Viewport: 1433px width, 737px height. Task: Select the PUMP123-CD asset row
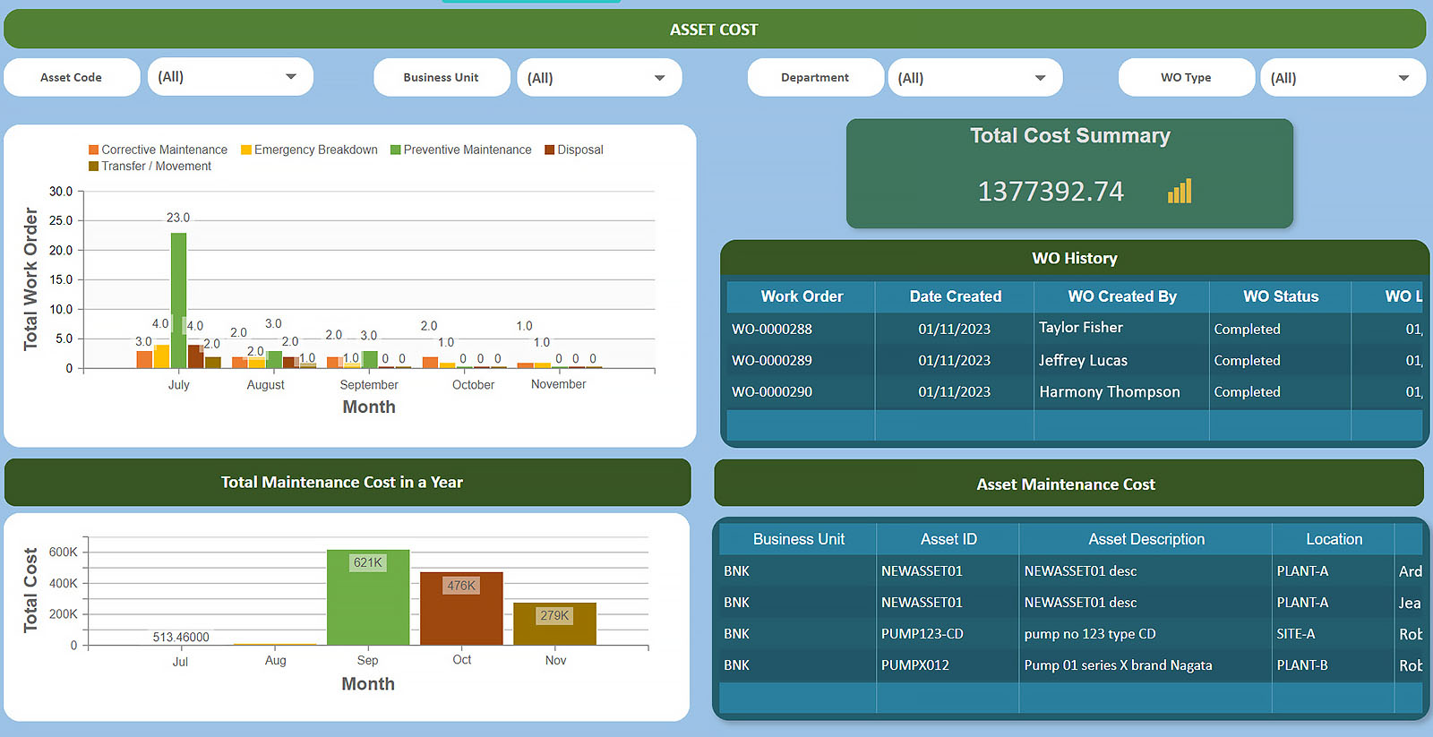(x=922, y=634)
